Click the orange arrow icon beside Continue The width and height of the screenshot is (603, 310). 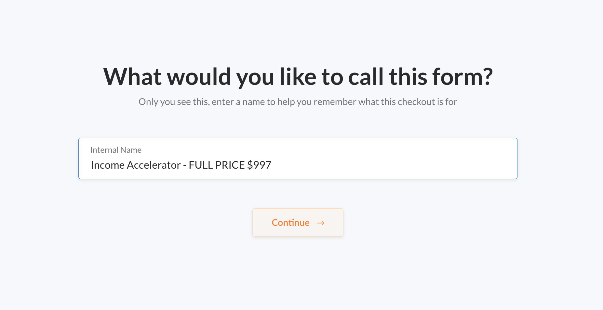(x=320, y=223)
